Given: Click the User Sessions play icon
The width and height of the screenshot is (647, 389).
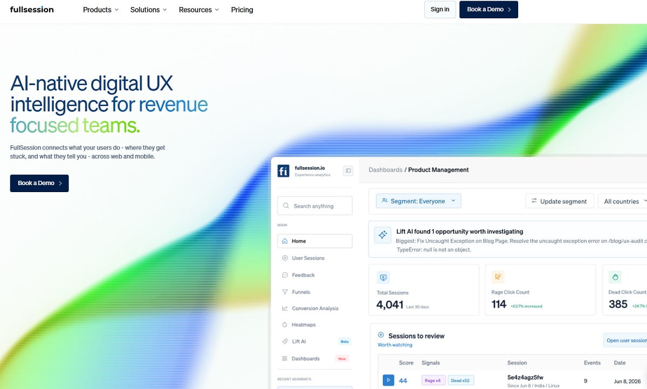Looking at the screenshot, I should click(285, 258).
